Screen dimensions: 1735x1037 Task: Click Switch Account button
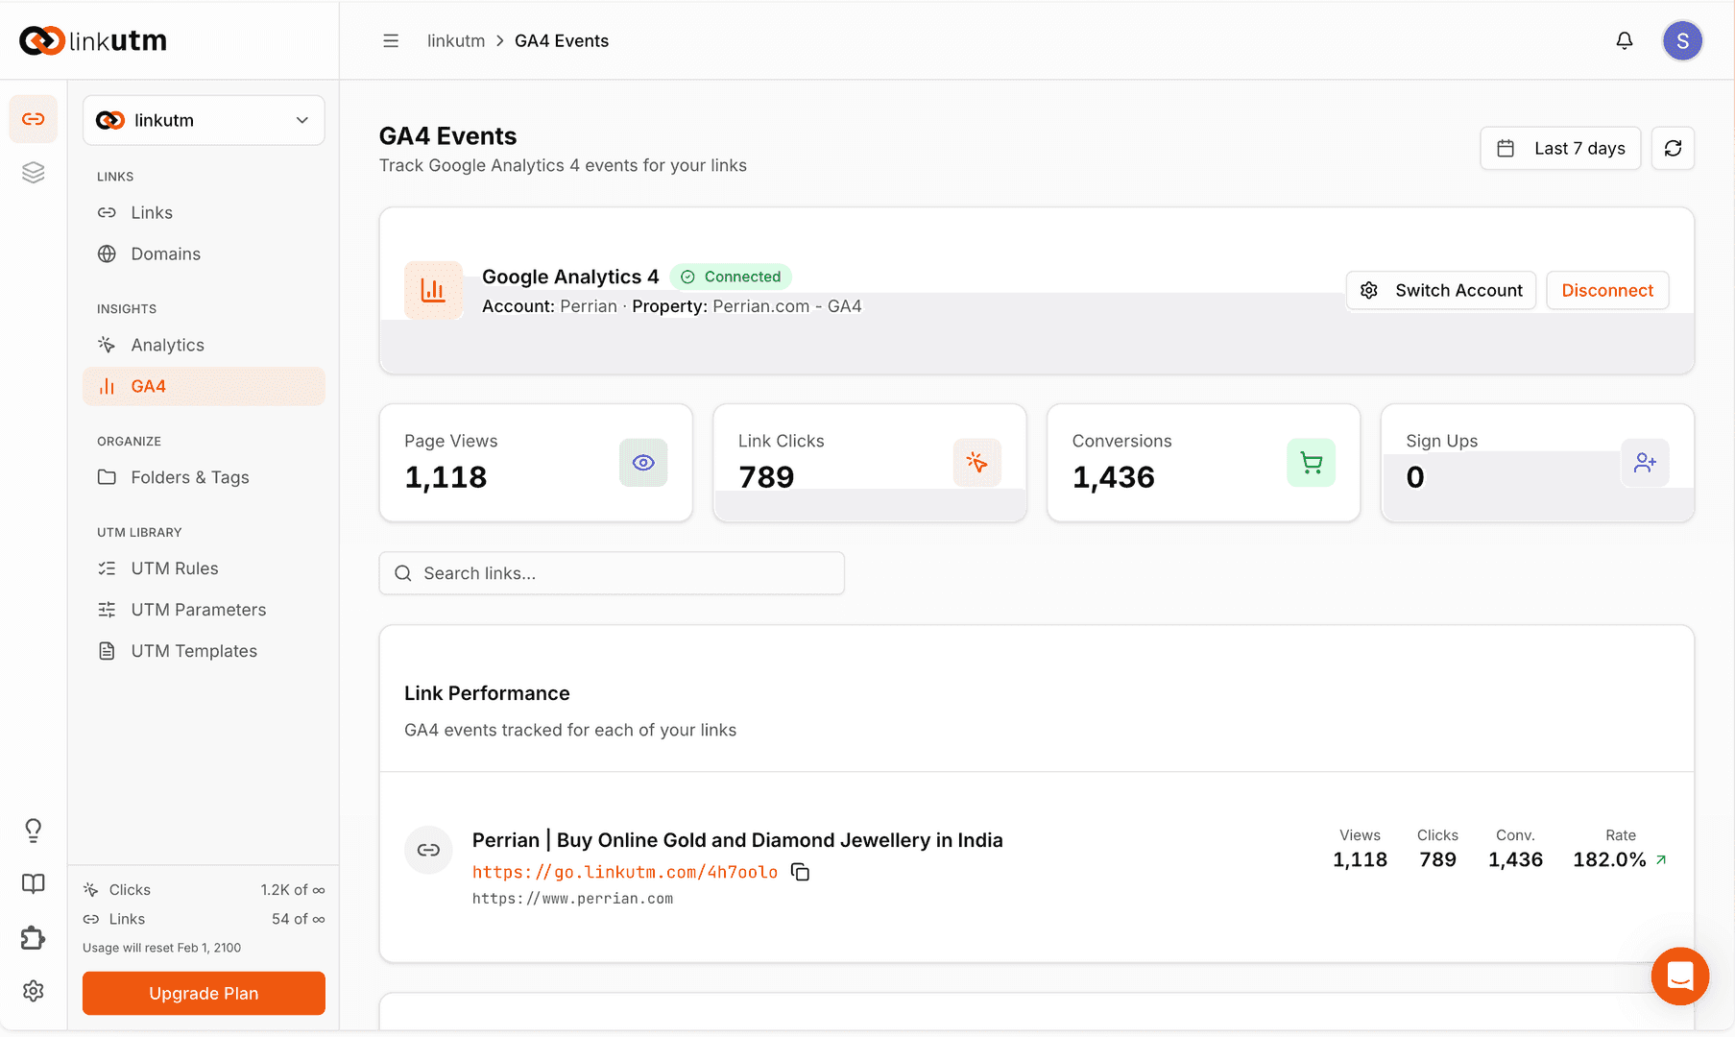1441,290
